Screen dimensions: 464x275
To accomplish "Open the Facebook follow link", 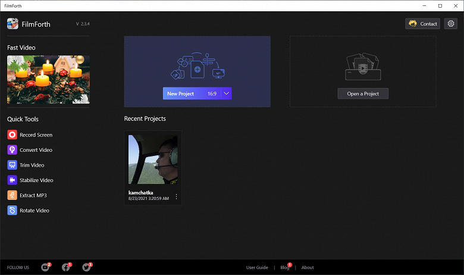I will [66, 267].
